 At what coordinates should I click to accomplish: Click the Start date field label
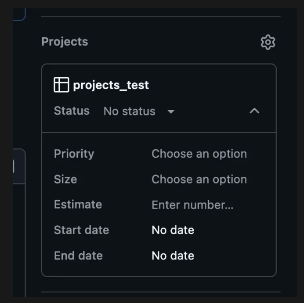tap(81, 230)
